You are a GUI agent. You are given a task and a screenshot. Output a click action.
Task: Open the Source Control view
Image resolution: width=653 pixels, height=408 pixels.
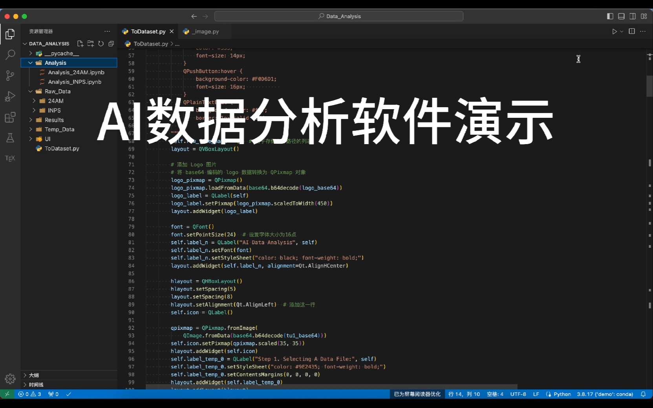(x=10, y=75)
